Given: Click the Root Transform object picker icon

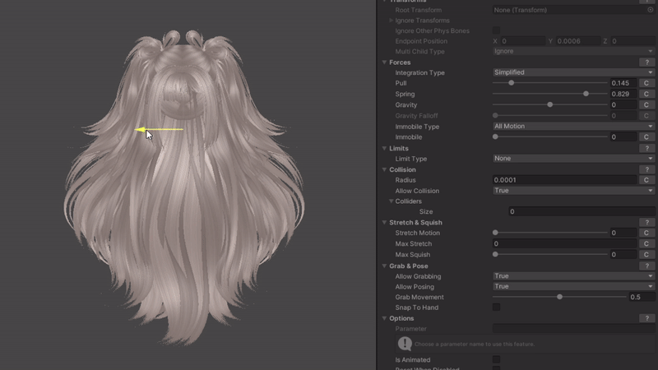Looking at the screenshot, I should pos(650,10).
